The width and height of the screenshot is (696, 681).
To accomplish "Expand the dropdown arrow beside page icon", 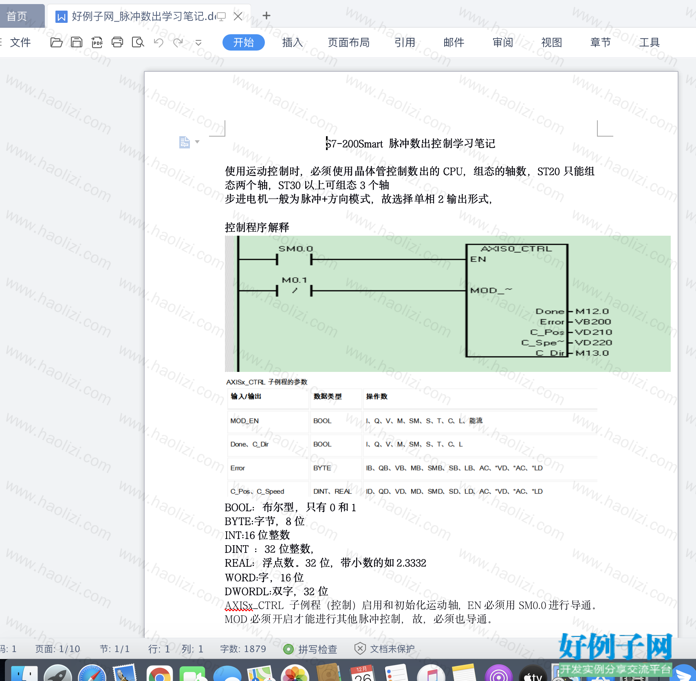I will [x=197, y=142].
